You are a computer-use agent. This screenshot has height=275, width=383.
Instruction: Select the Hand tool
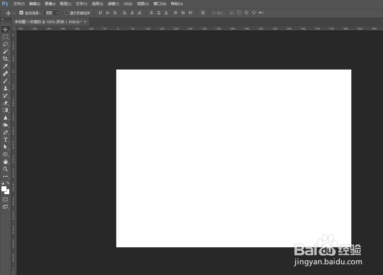(x=5, y=162)
